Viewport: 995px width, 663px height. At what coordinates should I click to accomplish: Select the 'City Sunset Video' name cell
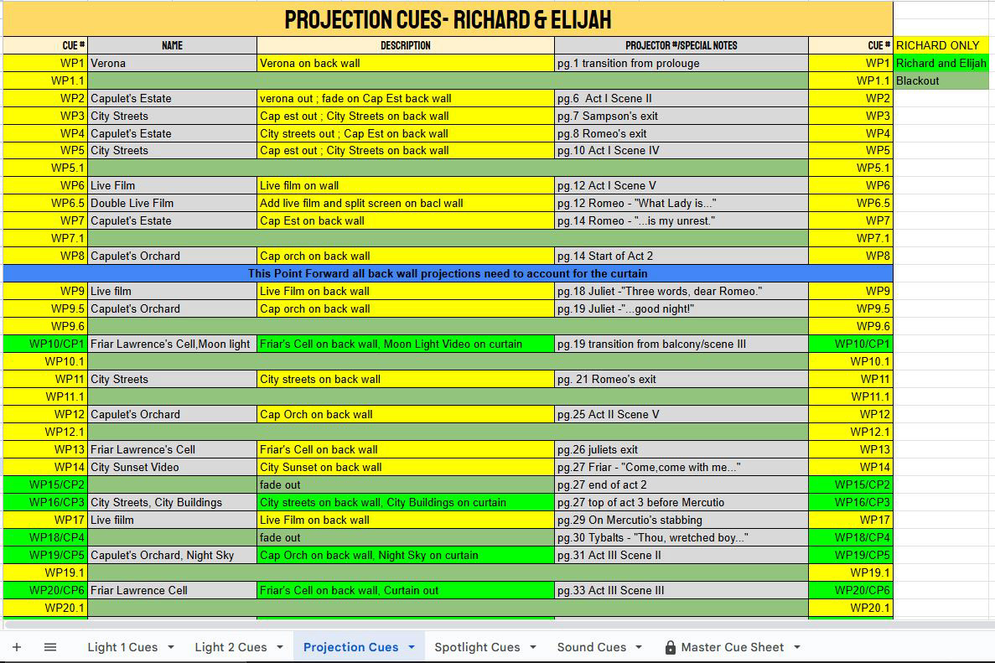(172, 467)
